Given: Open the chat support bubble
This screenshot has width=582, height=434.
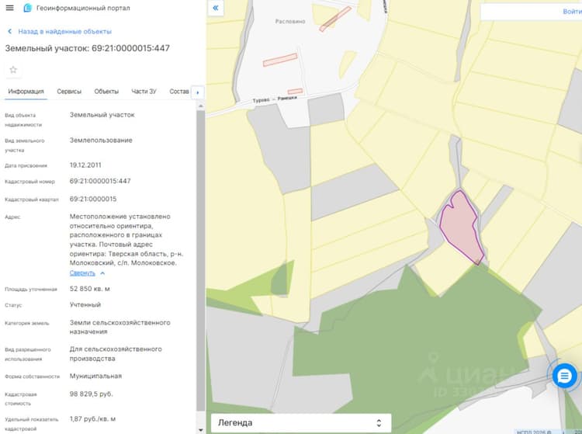Looking at the screenshot, I should click(x=564, y=376).
